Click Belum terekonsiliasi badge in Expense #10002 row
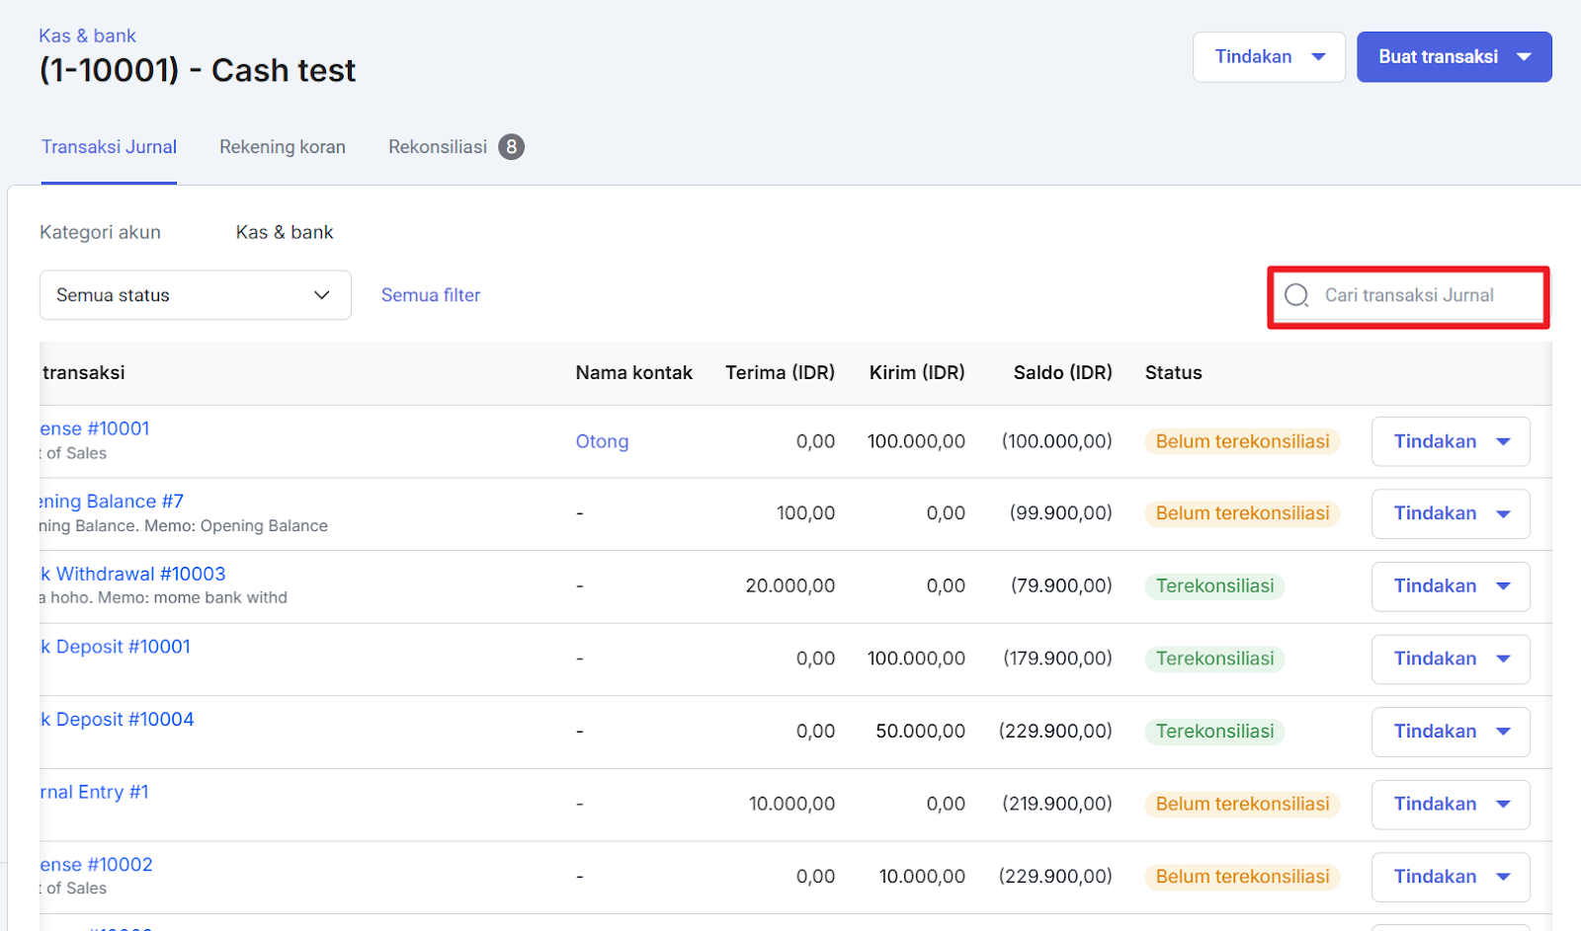Image resolution: width=1581 pixels, height=931 pixels. pyautogui.click(x=1242, y=877)
